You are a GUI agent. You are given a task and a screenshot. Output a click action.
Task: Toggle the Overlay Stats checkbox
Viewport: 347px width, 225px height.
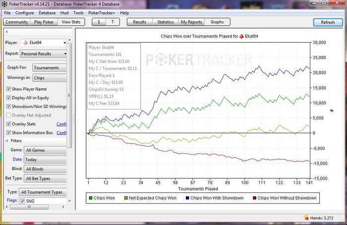pyautogui.click(x=8, y=124)
